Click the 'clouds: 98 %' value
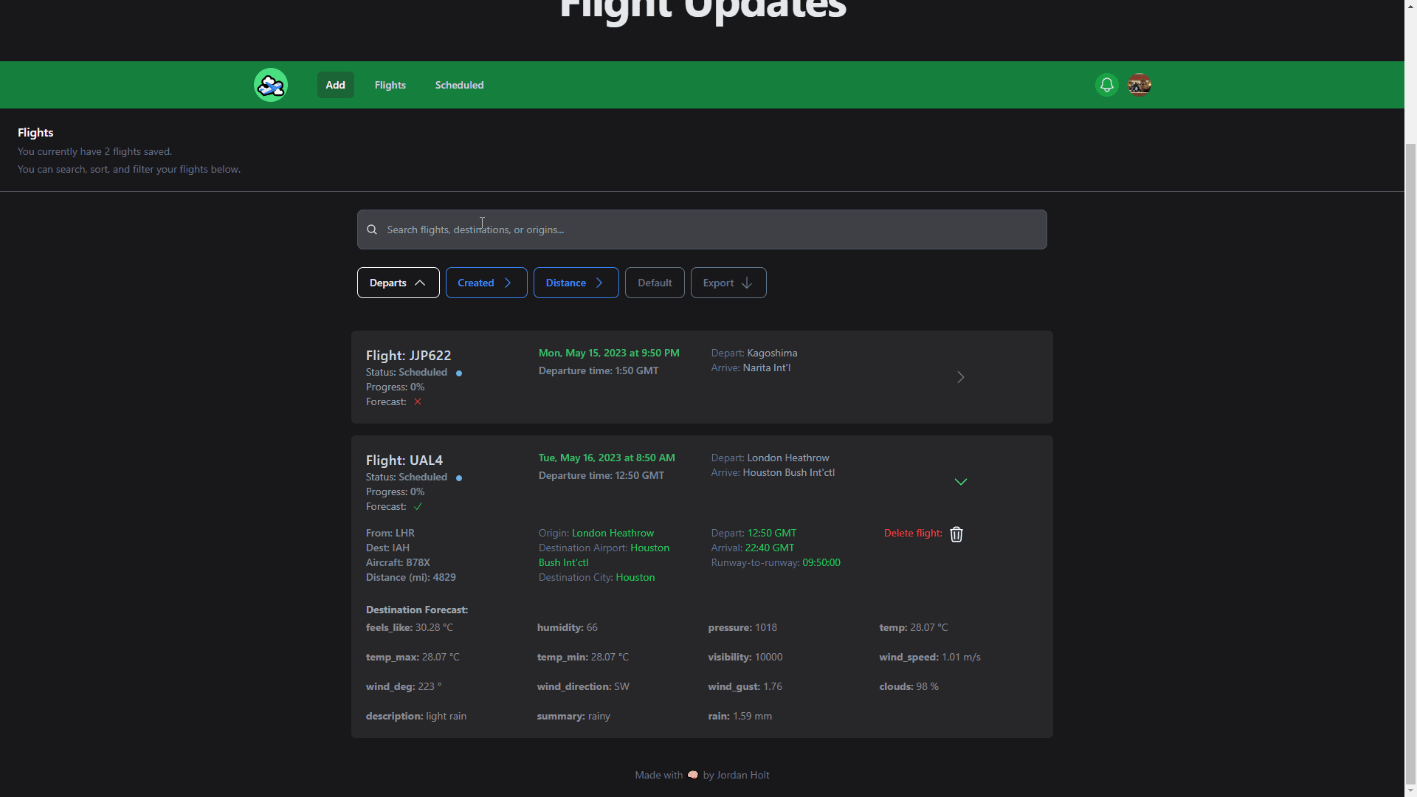 pos(909,686)
